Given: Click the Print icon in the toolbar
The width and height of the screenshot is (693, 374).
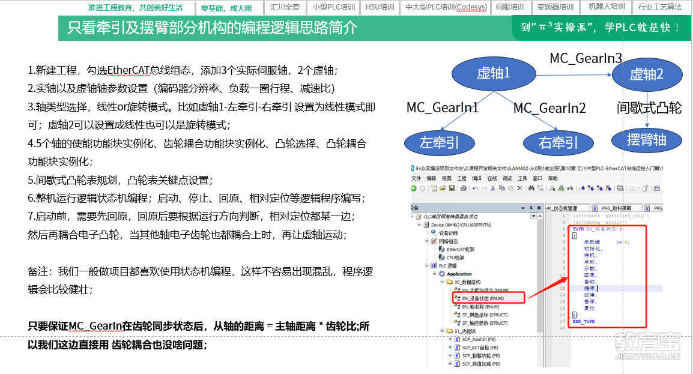Looking at the screenshot, I should (463, 189).
